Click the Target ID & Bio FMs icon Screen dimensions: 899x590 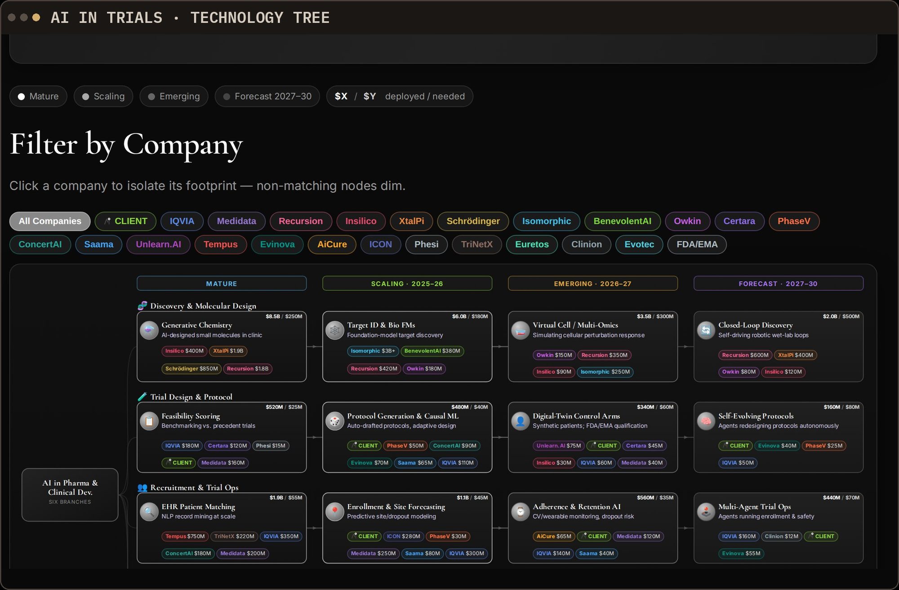(334, 330)
